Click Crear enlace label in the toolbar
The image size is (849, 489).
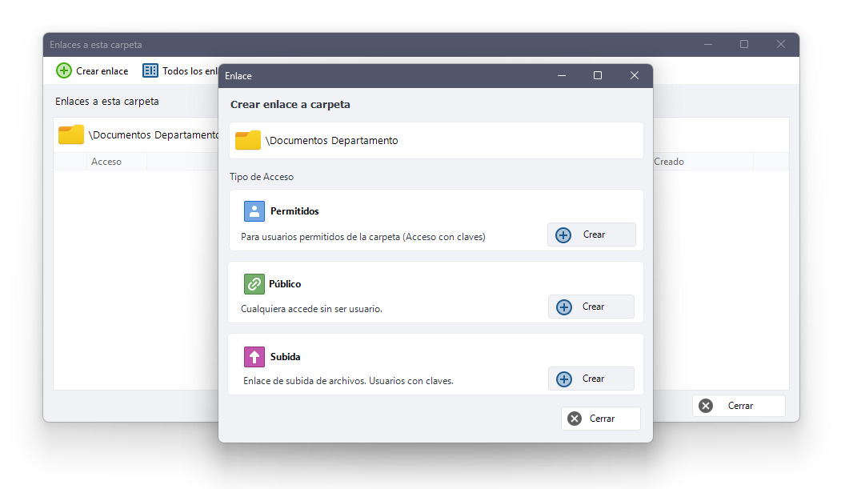[102, 71]
